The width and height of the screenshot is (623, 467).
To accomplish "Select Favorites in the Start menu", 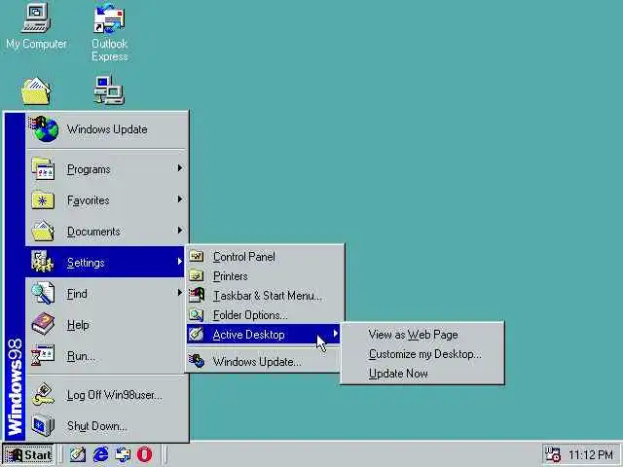I will tap(106, 200).
